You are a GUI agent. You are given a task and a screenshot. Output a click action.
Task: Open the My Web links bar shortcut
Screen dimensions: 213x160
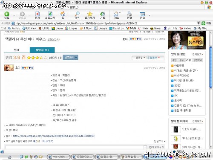200,28
